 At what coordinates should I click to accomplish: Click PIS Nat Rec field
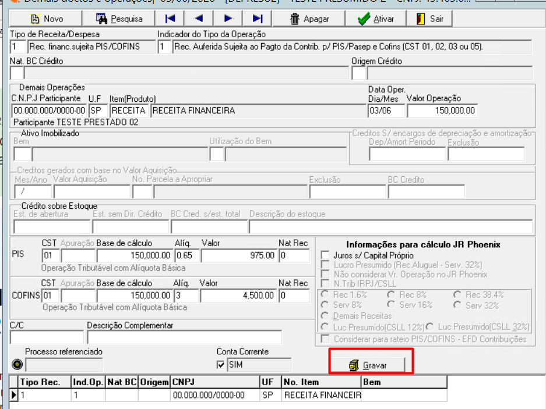(294, 255)
